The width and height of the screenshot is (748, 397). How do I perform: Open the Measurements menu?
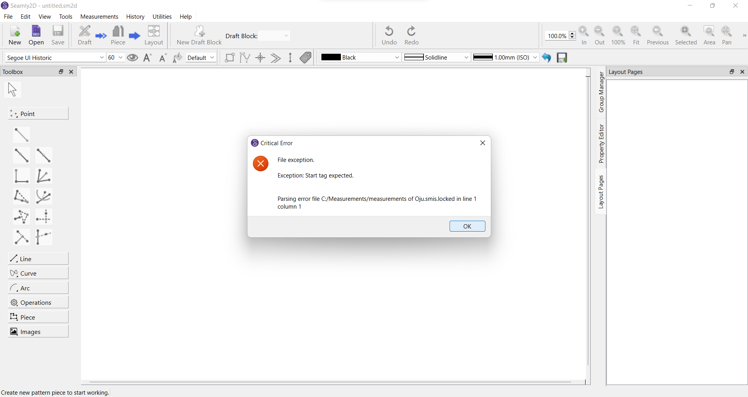tap(99, 17)
